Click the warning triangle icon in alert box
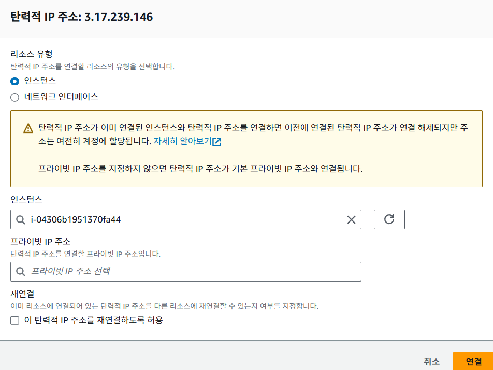493x370 pixels. tap(28, 128)
